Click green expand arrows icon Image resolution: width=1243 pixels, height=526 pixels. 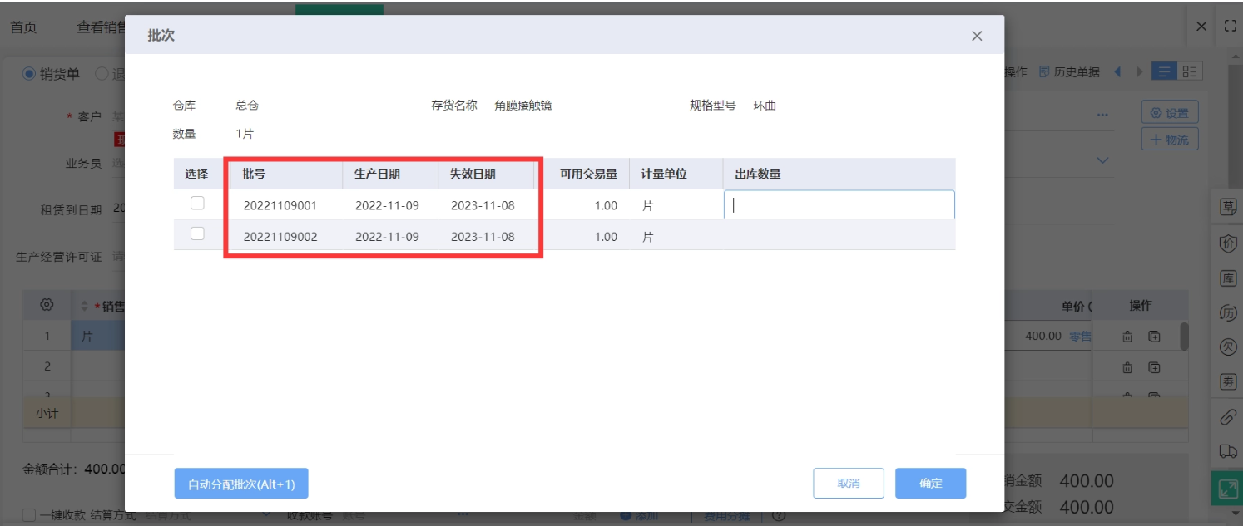coord(1228,488)
